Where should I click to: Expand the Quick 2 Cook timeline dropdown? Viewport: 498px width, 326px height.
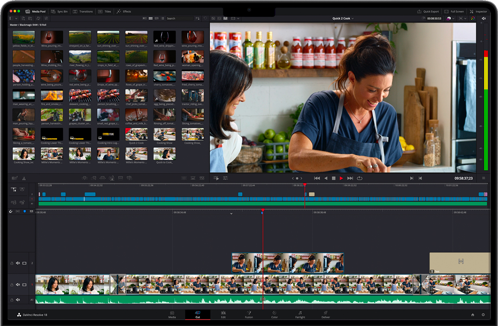pos(353,19)
